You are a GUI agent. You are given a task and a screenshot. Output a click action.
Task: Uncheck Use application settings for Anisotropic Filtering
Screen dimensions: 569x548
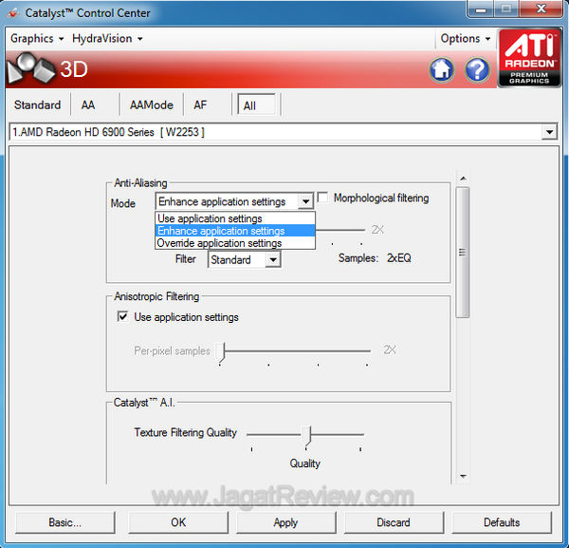(x=122, y=317)
